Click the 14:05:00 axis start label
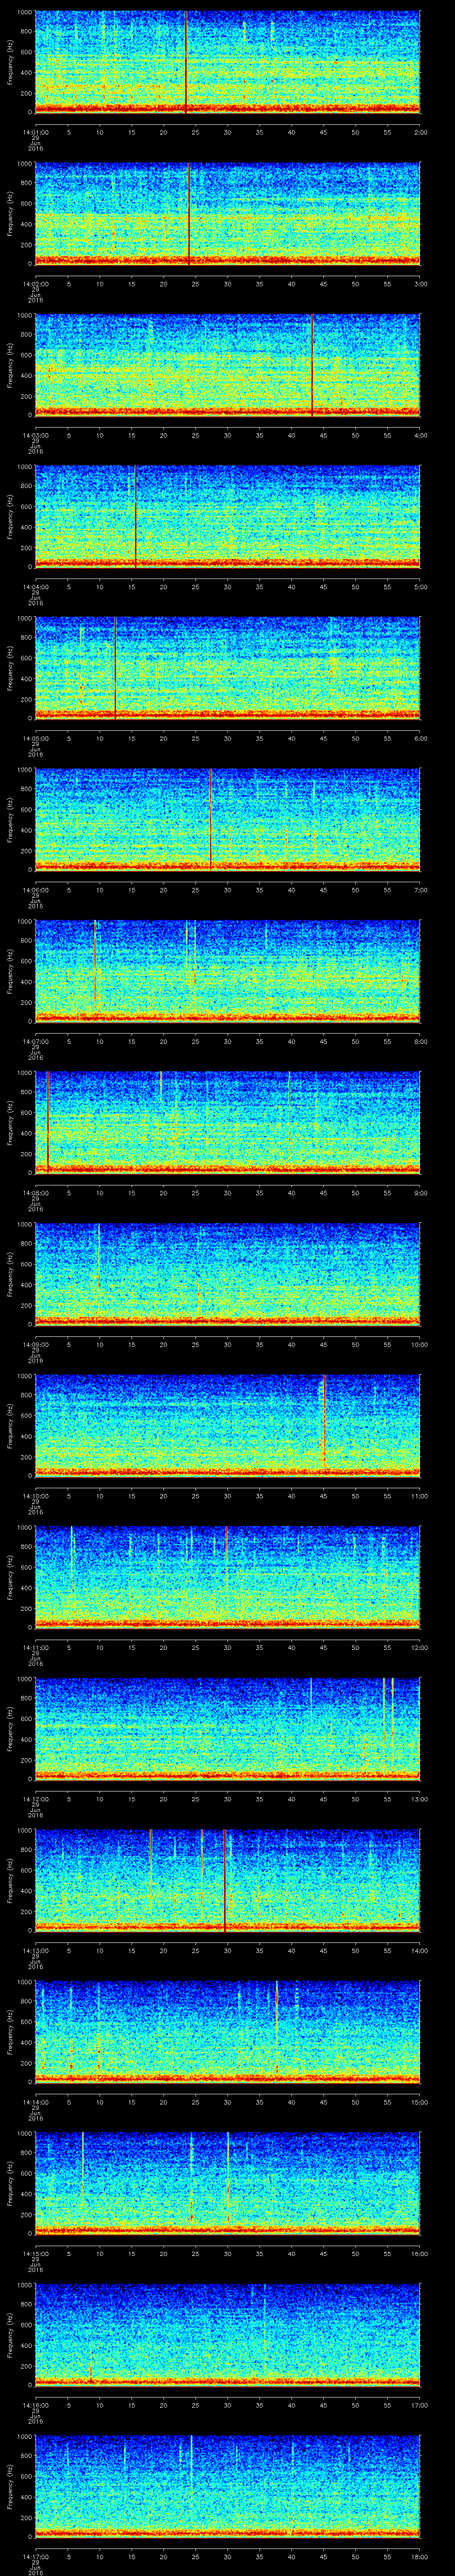The width and height of the screenshot is (455, 2576). coord(35,738)
